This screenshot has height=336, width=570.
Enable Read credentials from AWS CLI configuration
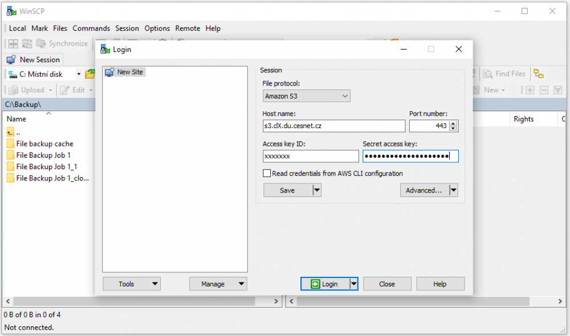pos(267,173)
